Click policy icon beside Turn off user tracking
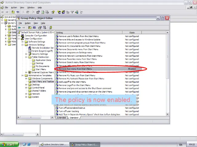The image size is (197, 147). pos(57,111)
